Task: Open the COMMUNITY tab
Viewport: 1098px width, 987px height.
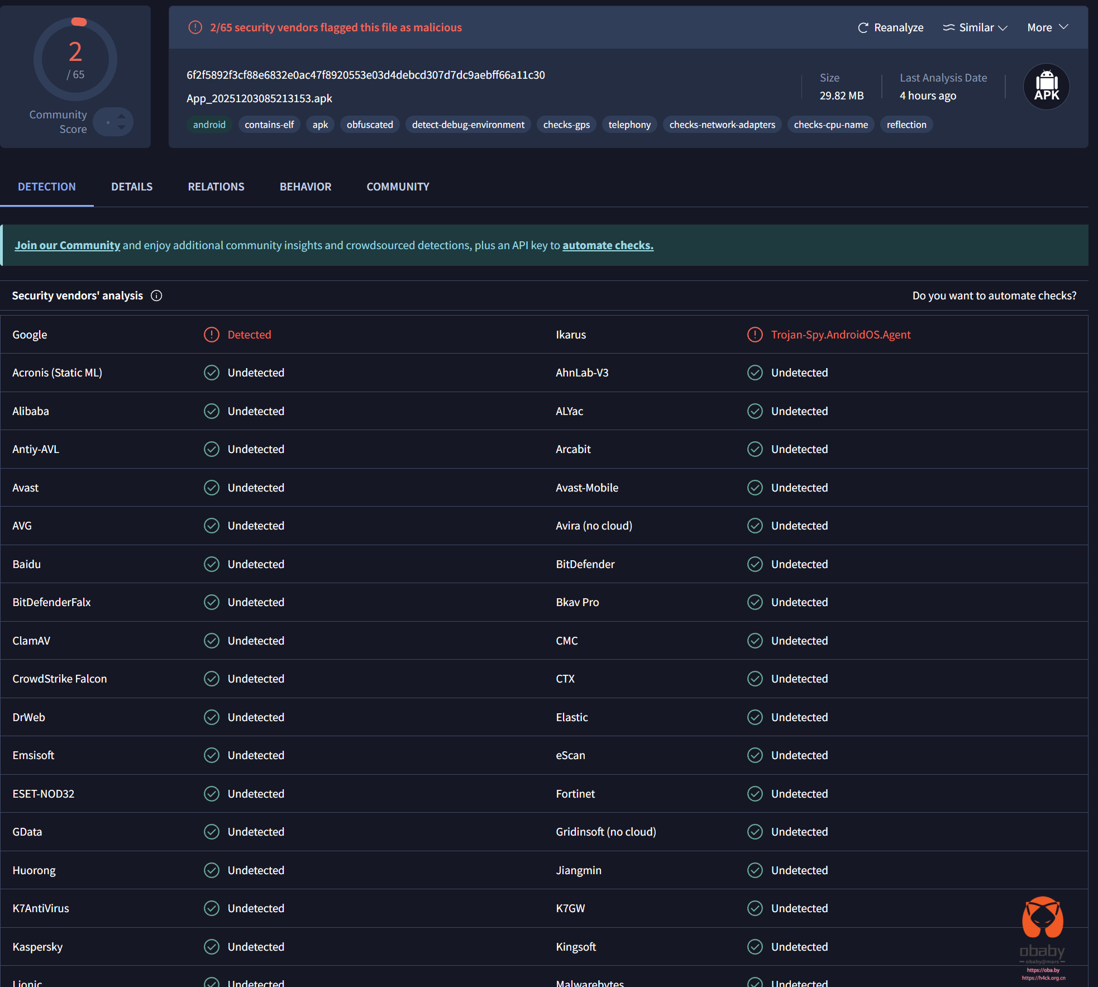Action: 398,187
